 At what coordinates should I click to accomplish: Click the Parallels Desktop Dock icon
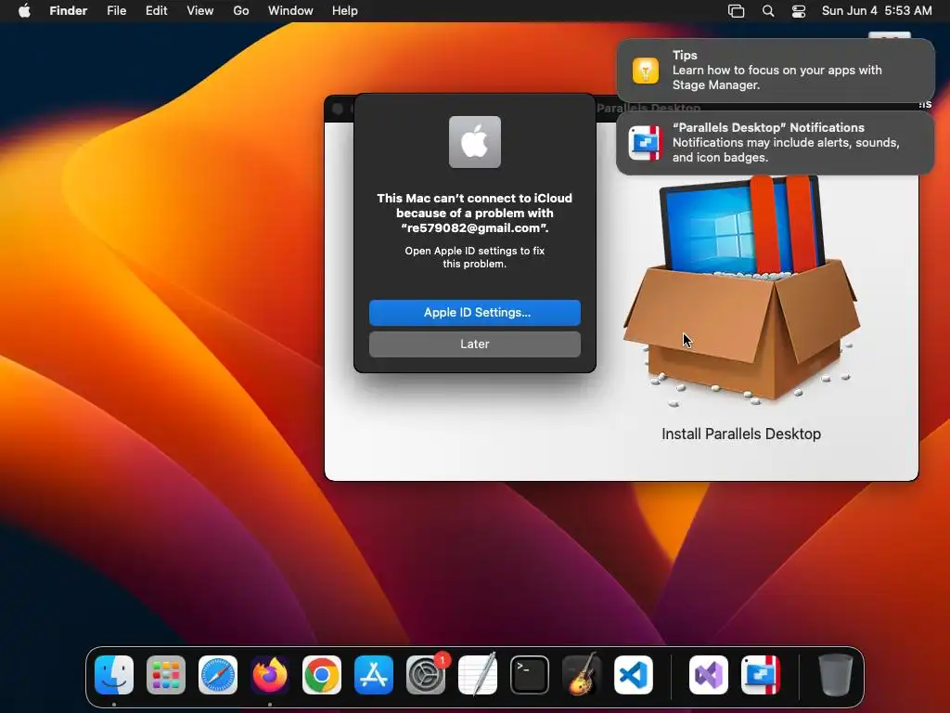pos(761,675)
